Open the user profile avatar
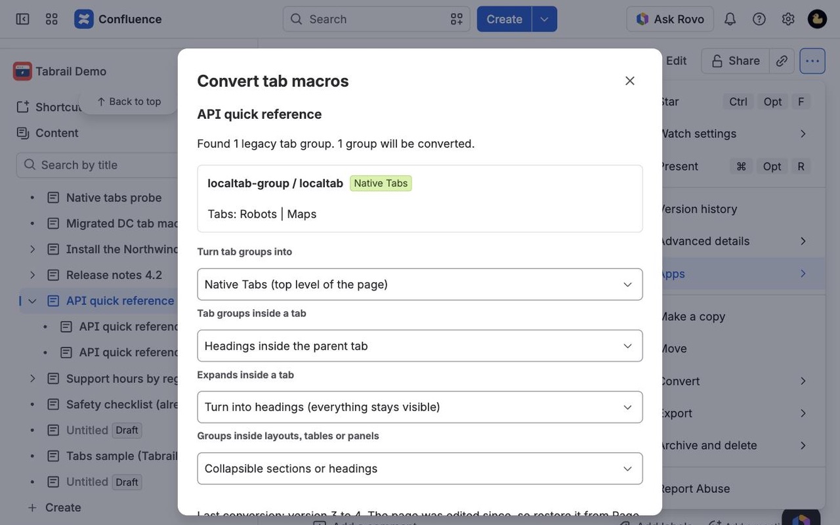This screenshot has height=525, width=840. click(817, 19)
